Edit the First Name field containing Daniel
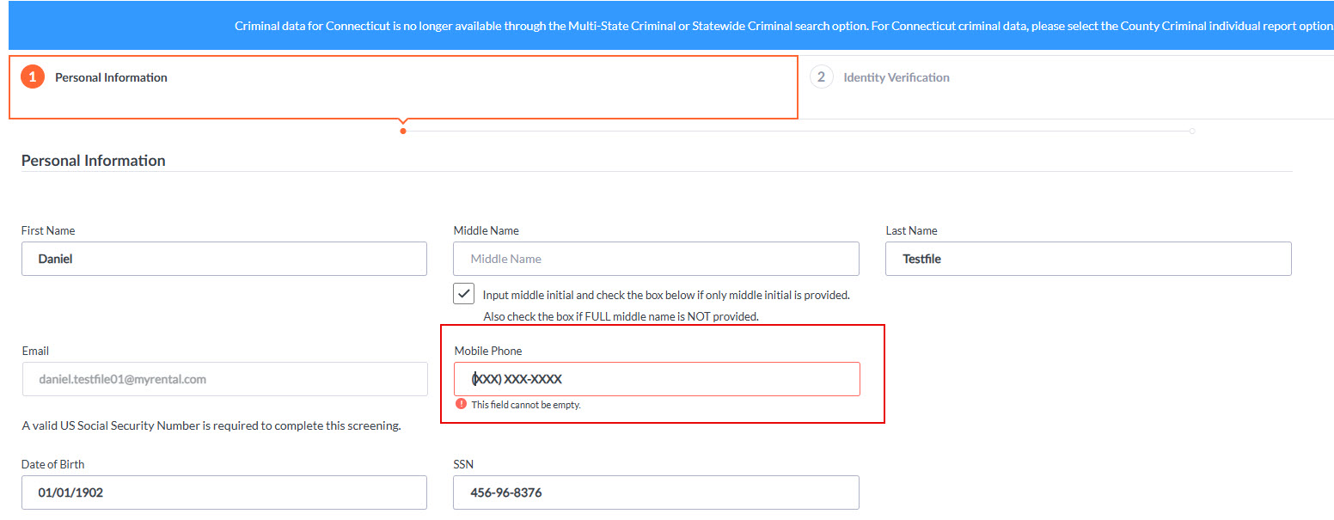1334x520 pixels. click(224, 259)
